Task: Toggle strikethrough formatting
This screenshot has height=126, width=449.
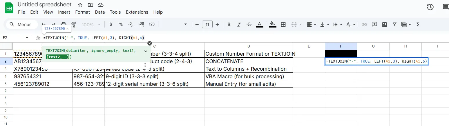Action: pyautogui.click(x=249, y=25)
